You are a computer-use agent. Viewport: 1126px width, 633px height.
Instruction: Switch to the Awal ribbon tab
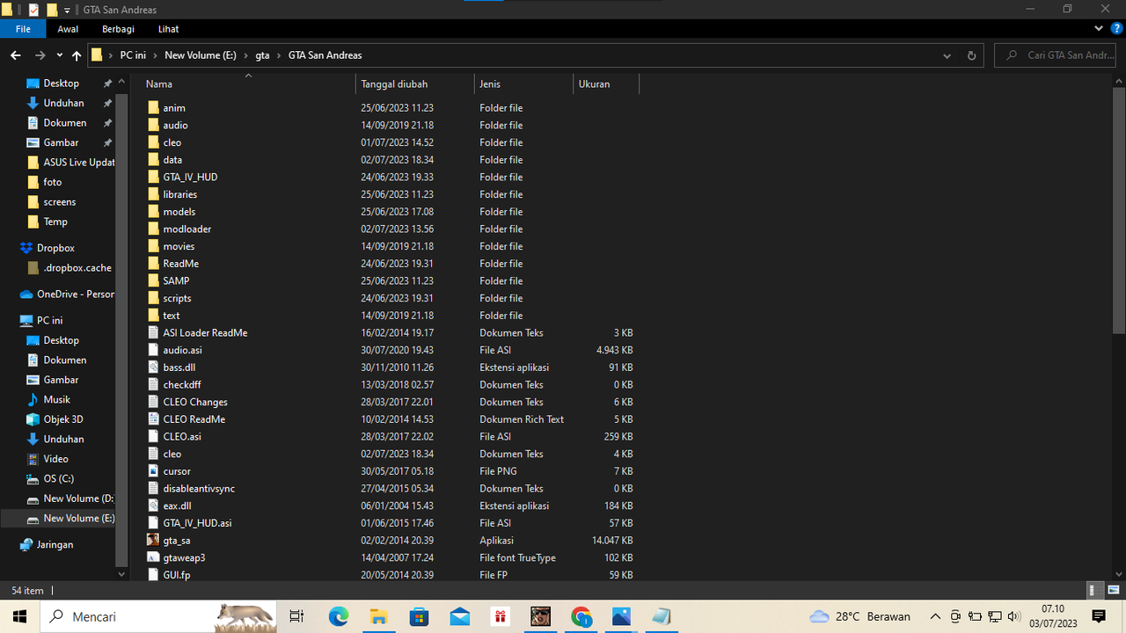pyautogui.click(x=68, y=29)
